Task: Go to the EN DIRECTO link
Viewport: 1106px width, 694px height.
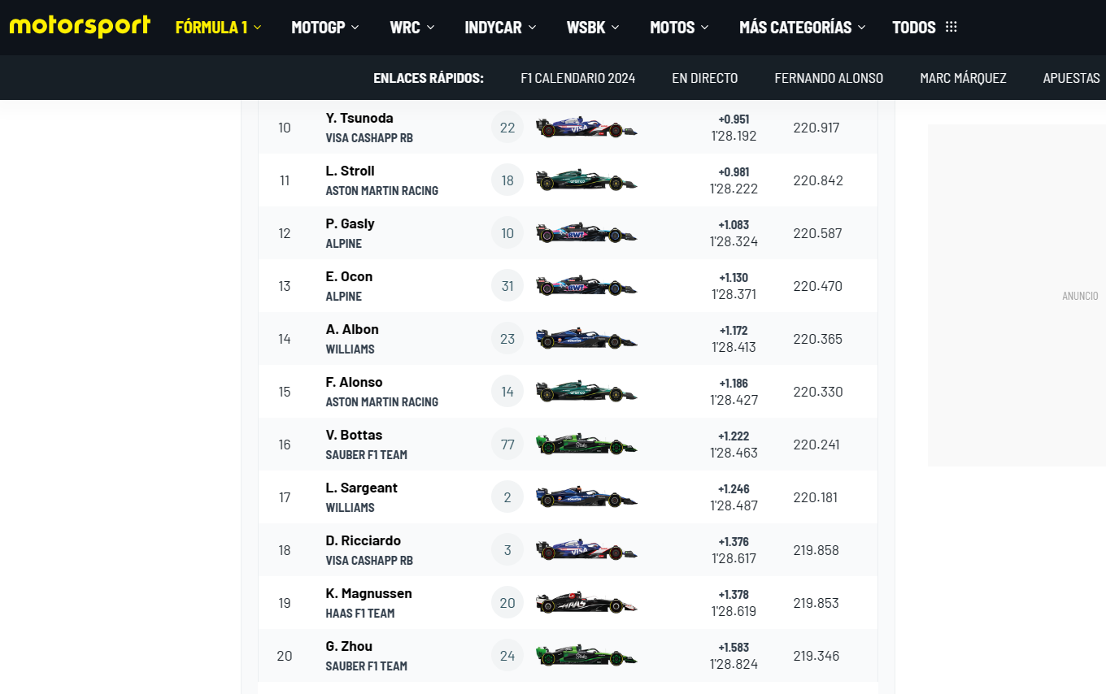Action: pos(705,78)
